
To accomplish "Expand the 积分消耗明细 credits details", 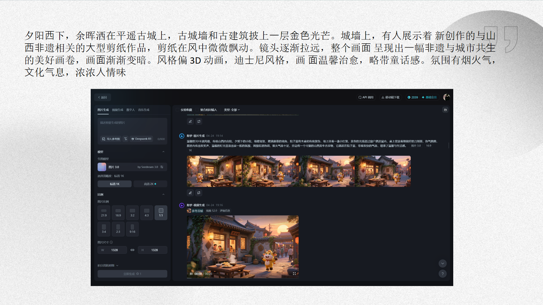I will click(108, 265).
